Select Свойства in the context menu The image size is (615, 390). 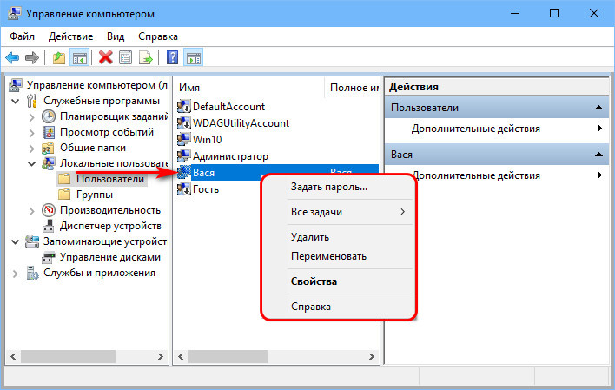click(314, 281)
